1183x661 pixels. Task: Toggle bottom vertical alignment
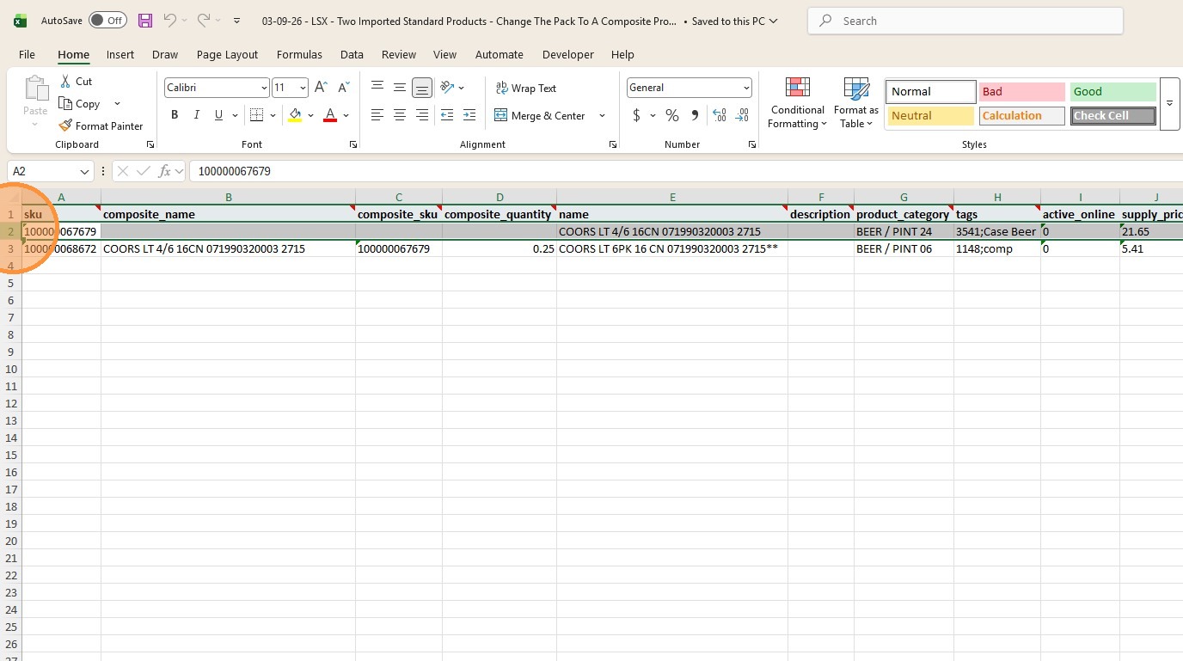tap(422, 88)
